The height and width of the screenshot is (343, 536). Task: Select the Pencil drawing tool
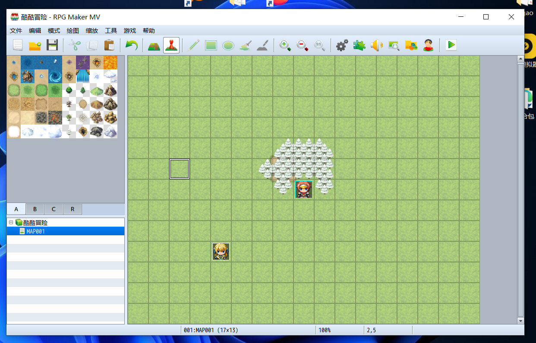coord(194,45)
